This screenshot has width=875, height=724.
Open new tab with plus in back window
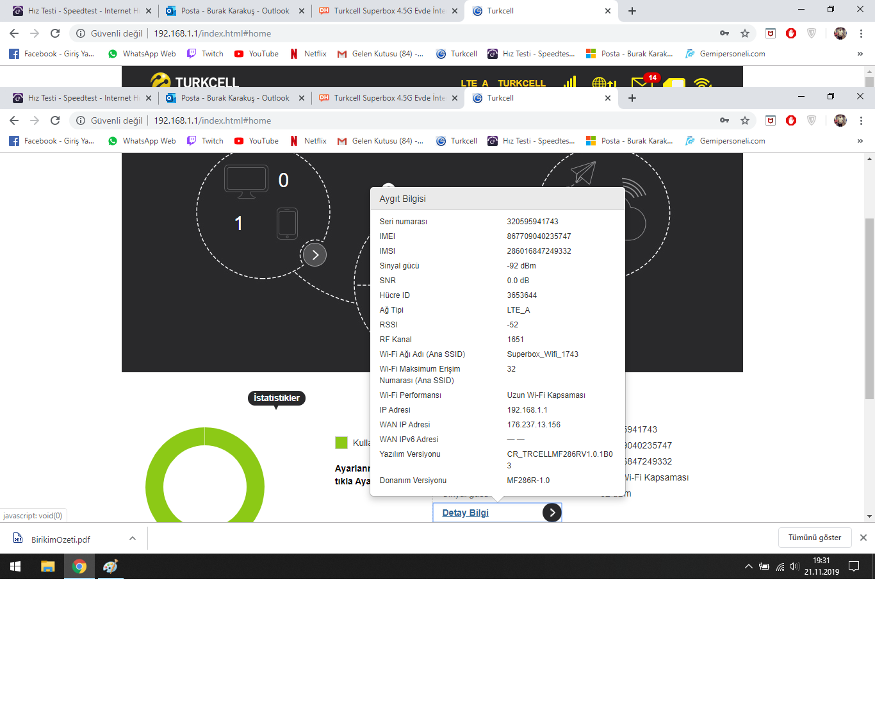point(632,11)
